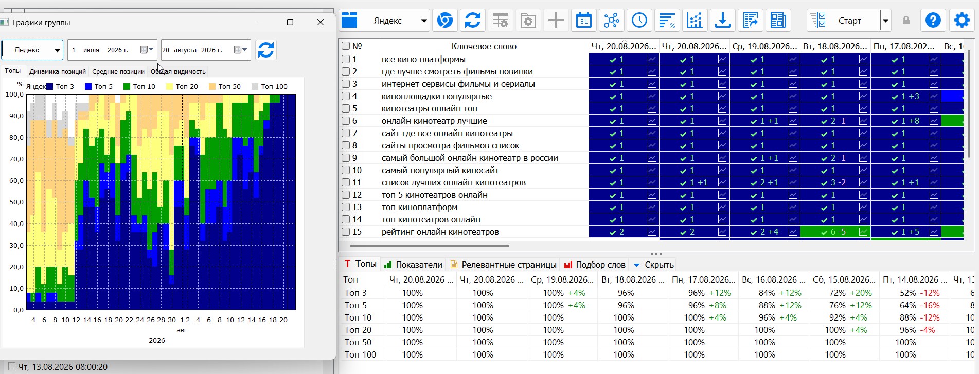Click the document icon beside the timestamp 13.08.2026 08:00:20
The image size is (979, 374).
click(12, 367)
